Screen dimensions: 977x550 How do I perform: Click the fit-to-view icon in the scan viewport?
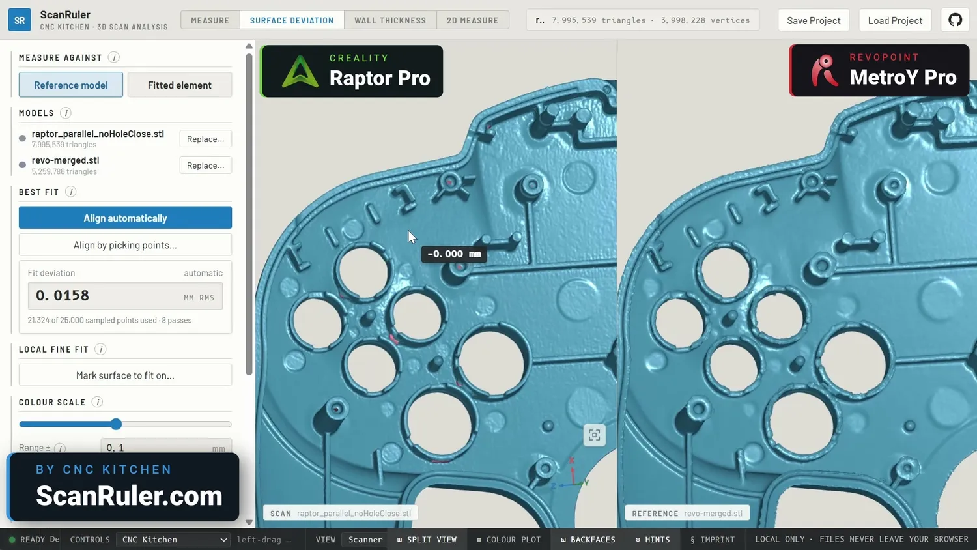point(594,435)
